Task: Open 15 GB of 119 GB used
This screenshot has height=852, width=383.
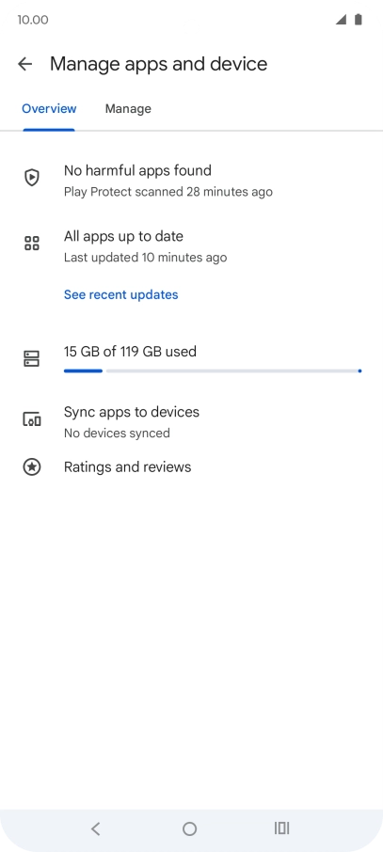Action: [x=130, y=352]
